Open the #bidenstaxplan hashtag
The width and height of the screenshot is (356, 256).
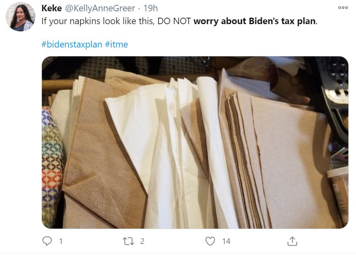[x=72, y=44]
